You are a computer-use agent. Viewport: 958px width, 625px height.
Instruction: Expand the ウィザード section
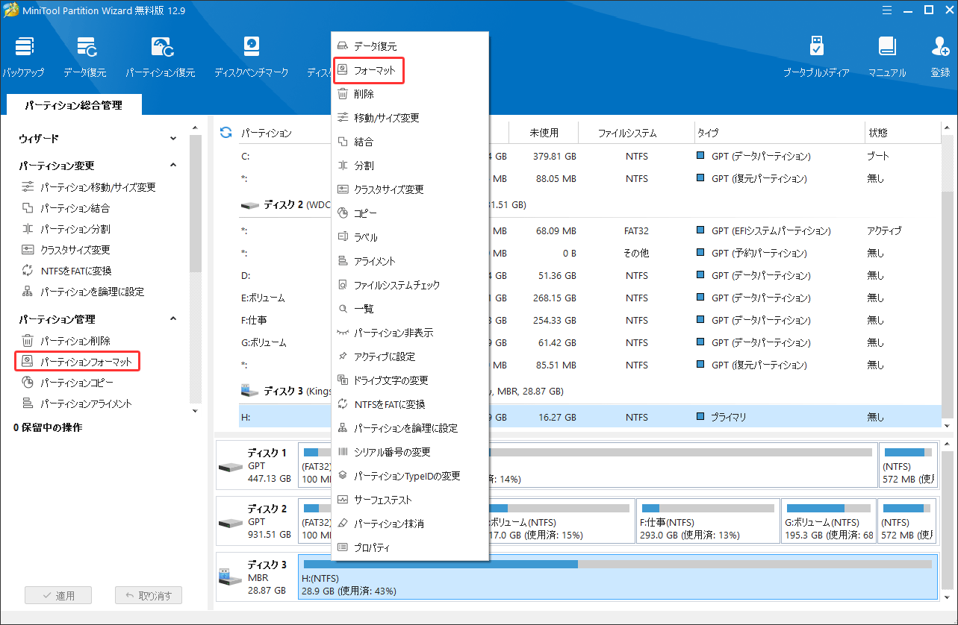pos(173,139)
